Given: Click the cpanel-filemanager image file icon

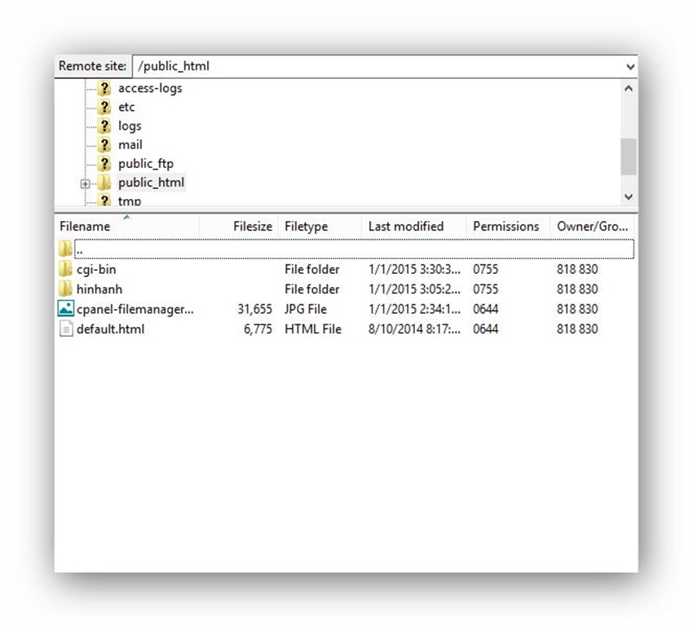Looking at the screenshot, I should (66, 308).
